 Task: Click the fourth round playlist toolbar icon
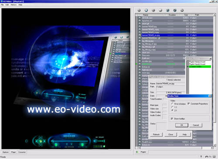point(160,10)
